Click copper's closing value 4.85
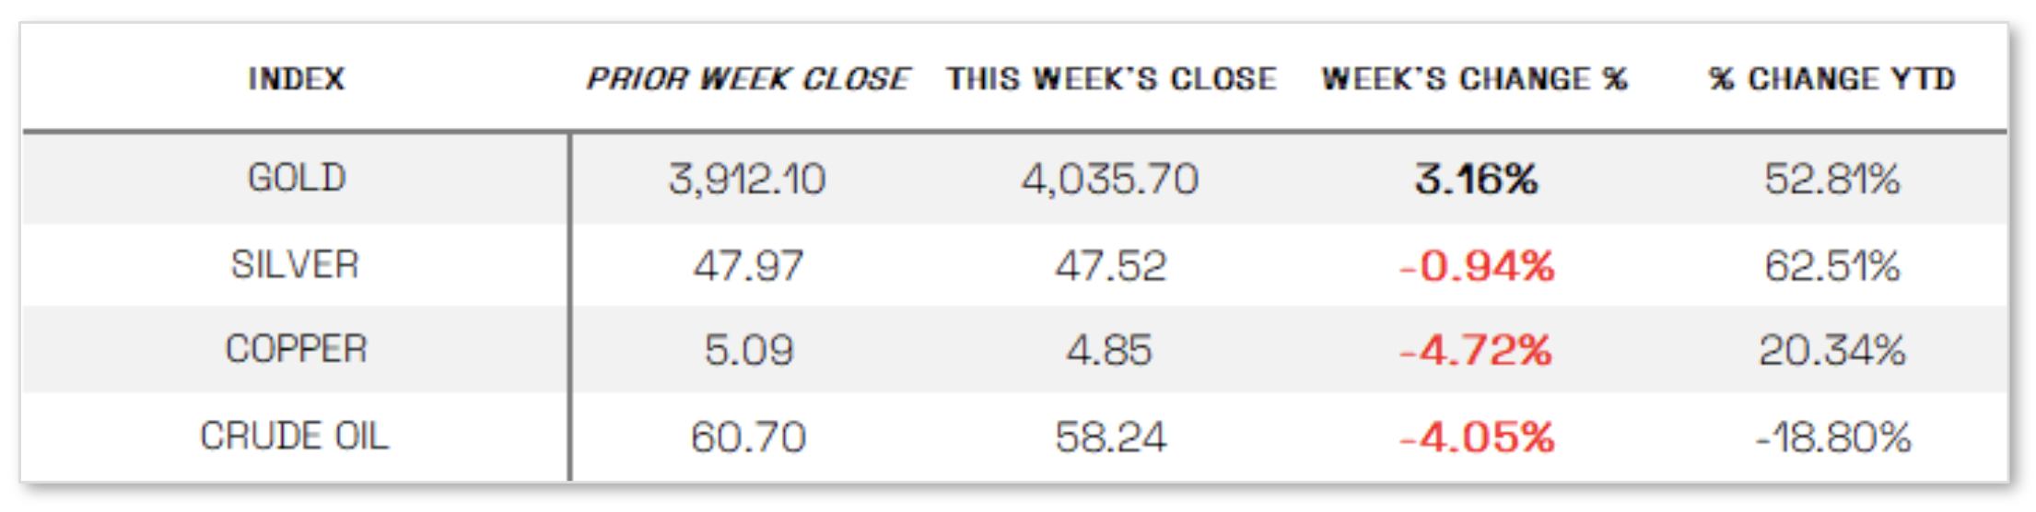The height and width of the screenshot is (512, 2036). click(1109, 350)
